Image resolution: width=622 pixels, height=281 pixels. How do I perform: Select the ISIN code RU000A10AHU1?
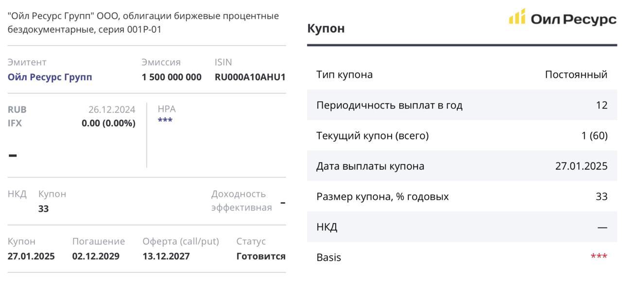click(x=250, y=77)
